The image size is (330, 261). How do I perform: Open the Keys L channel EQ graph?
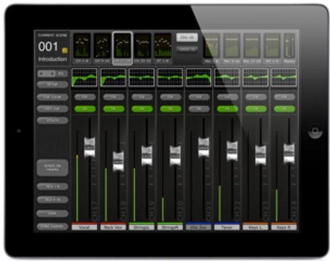pos(255,77)
